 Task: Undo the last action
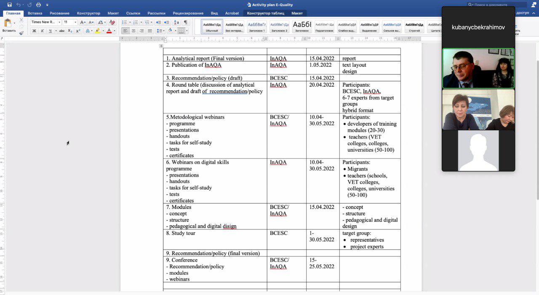[18, 5]
